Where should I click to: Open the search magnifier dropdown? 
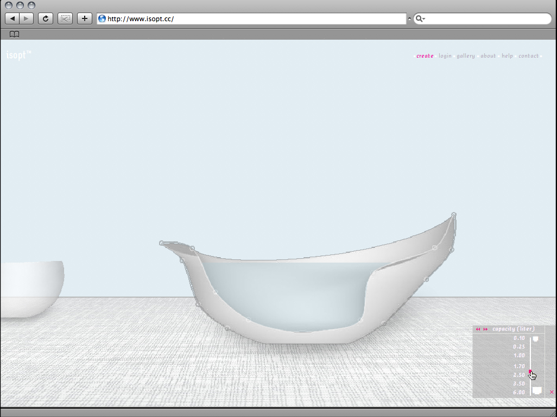(420, 19)
